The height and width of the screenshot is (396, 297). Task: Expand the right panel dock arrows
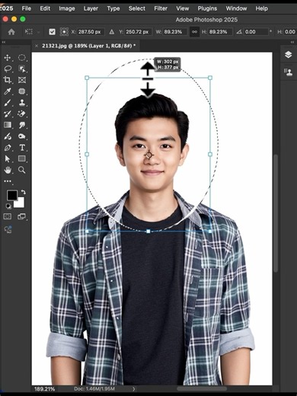[292, 42]
